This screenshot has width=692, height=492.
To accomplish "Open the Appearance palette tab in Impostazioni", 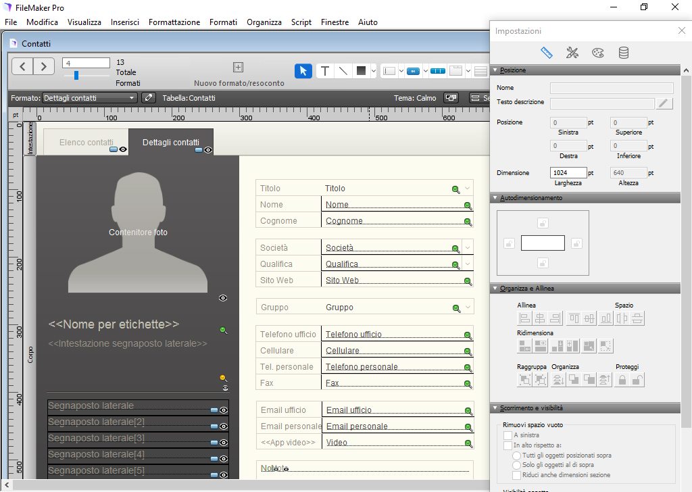I will [x=597, y=53].
